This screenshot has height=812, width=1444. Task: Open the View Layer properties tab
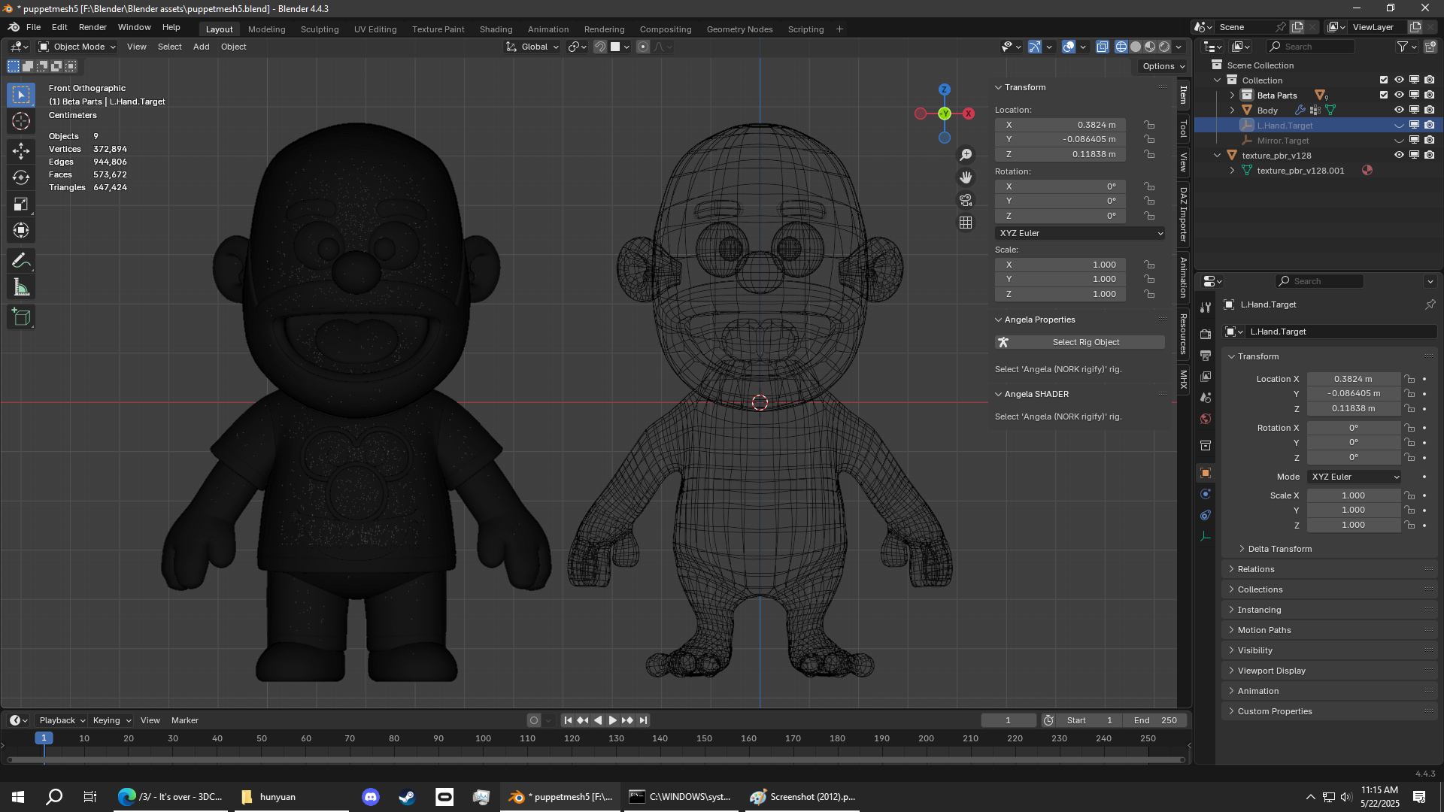click(1206, 376)
